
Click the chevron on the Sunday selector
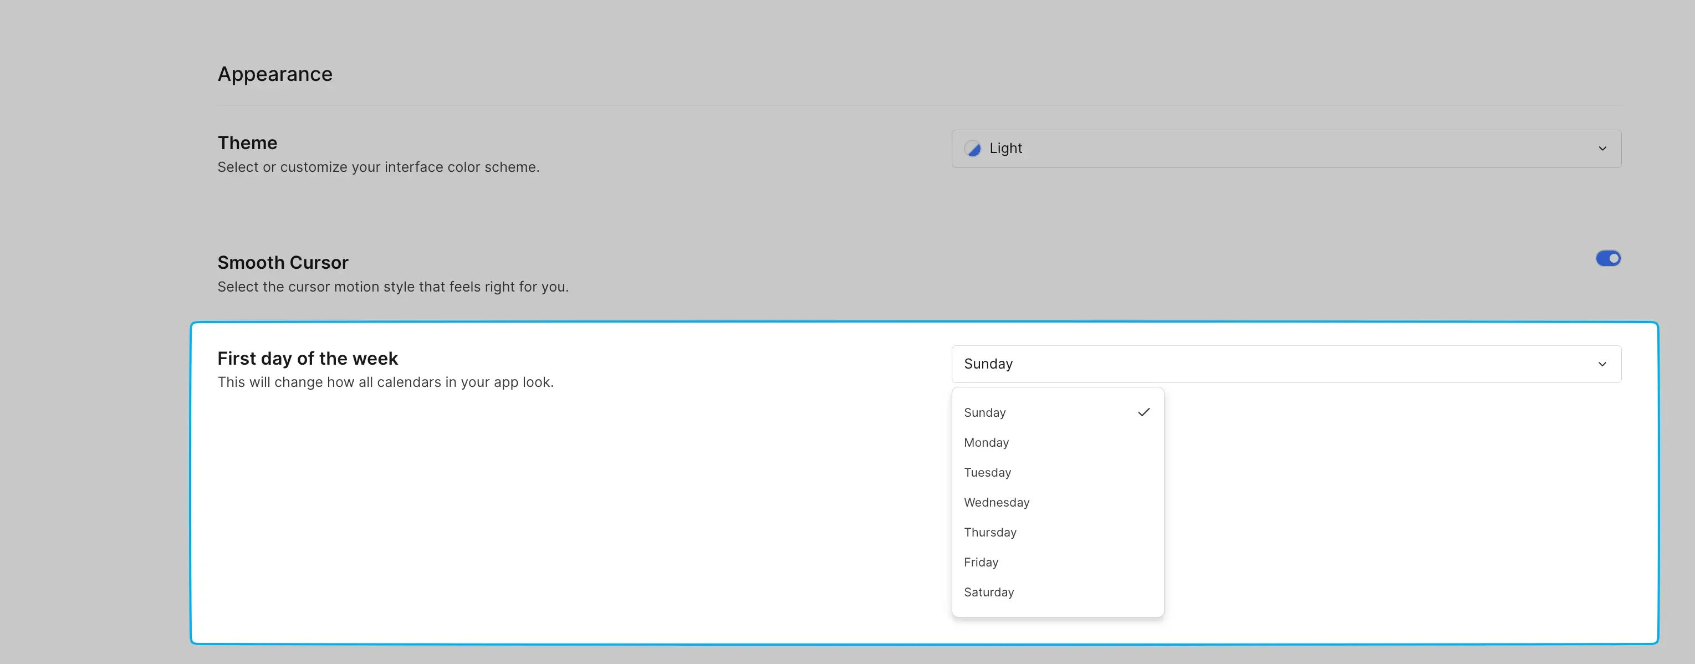point(1602,364)
